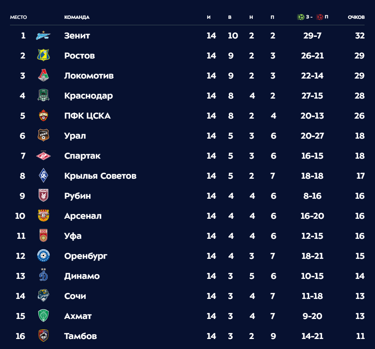Select the Dinamo blue D logo
Viewport: 375px width, 349px height.
coord(43,275)
